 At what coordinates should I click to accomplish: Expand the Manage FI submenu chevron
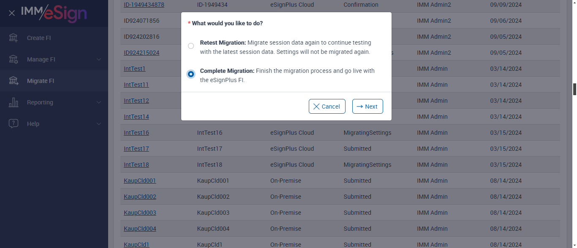coord(99,59)
